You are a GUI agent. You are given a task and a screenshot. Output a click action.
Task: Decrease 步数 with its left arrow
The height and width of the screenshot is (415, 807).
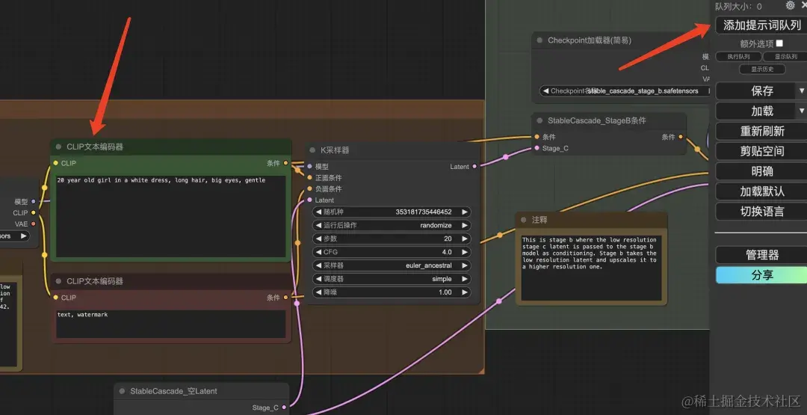point(318,239)
